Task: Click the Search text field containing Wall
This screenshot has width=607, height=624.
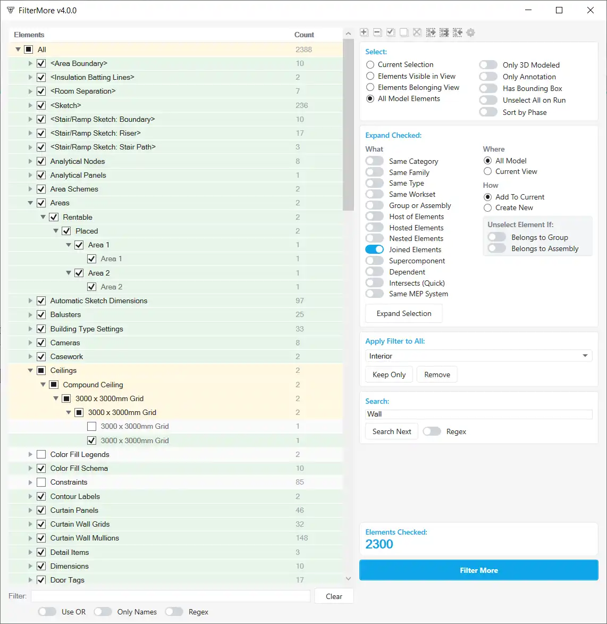Action: [478, 414]
